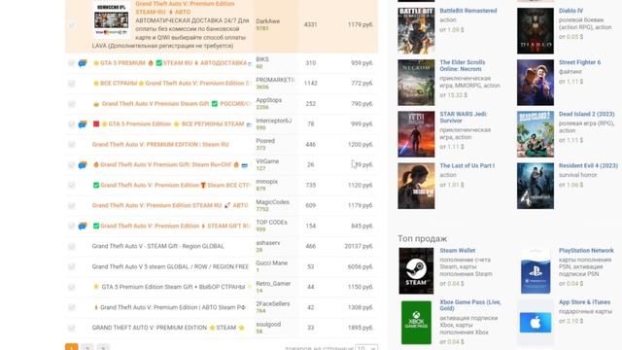Open The Last of Us Part I cover
Image resolution: width=622 pixels, height=350 pixels.
tap(416, 186)
